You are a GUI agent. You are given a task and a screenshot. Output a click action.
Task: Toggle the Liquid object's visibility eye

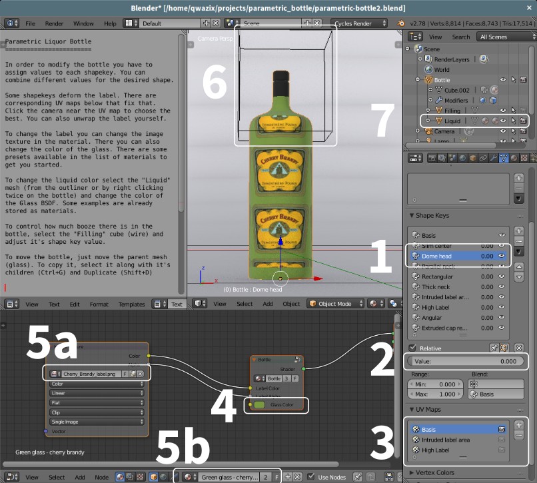503,121
